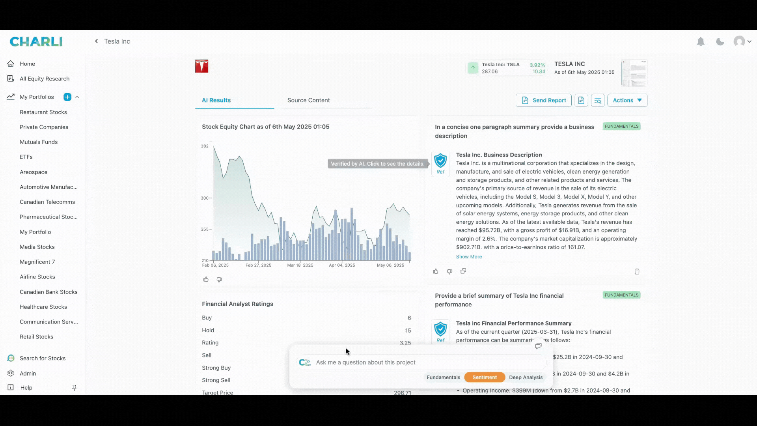Open the Airline Stocks portfolio
757x426 pixels.
(37, 277)
